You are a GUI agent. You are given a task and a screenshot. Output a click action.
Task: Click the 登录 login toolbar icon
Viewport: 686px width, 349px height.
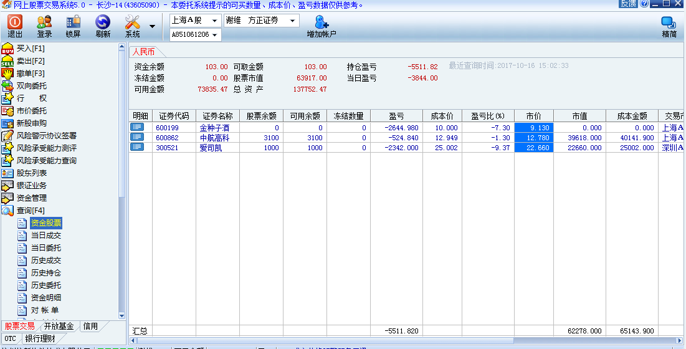(44, 26)
